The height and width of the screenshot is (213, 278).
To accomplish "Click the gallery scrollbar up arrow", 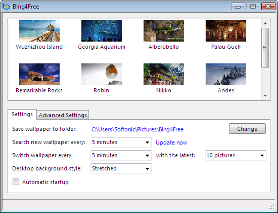I will 265,23.
